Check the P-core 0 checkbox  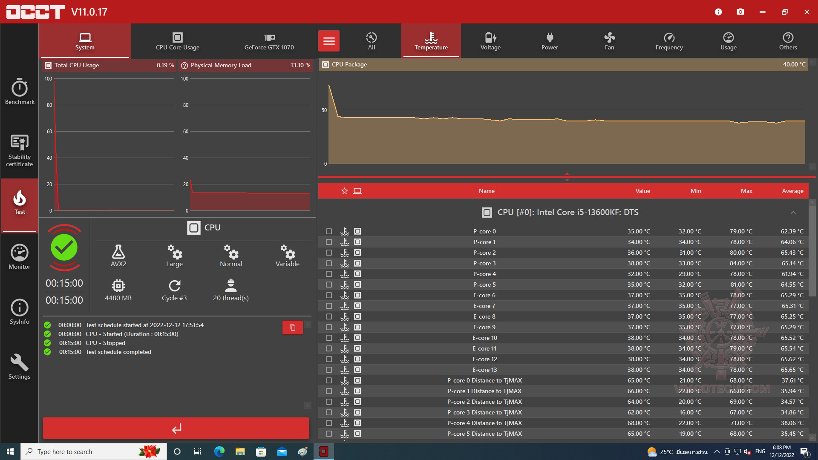(329, 231)
